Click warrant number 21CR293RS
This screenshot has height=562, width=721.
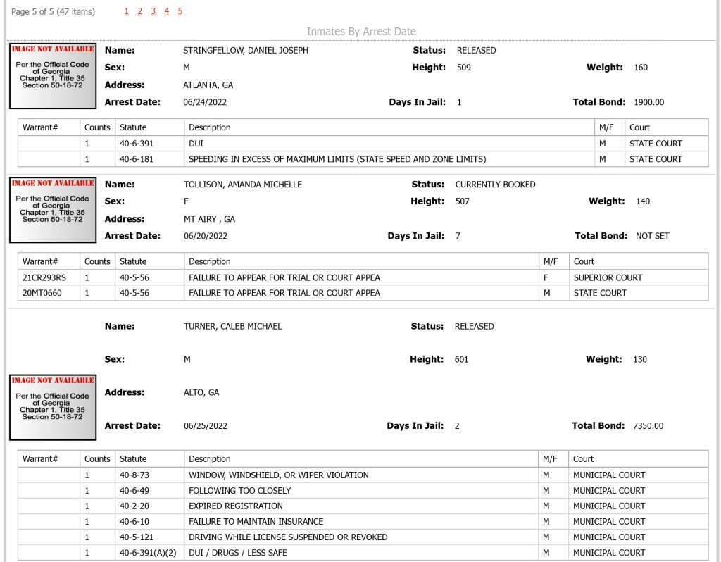(x=44, y=277)
